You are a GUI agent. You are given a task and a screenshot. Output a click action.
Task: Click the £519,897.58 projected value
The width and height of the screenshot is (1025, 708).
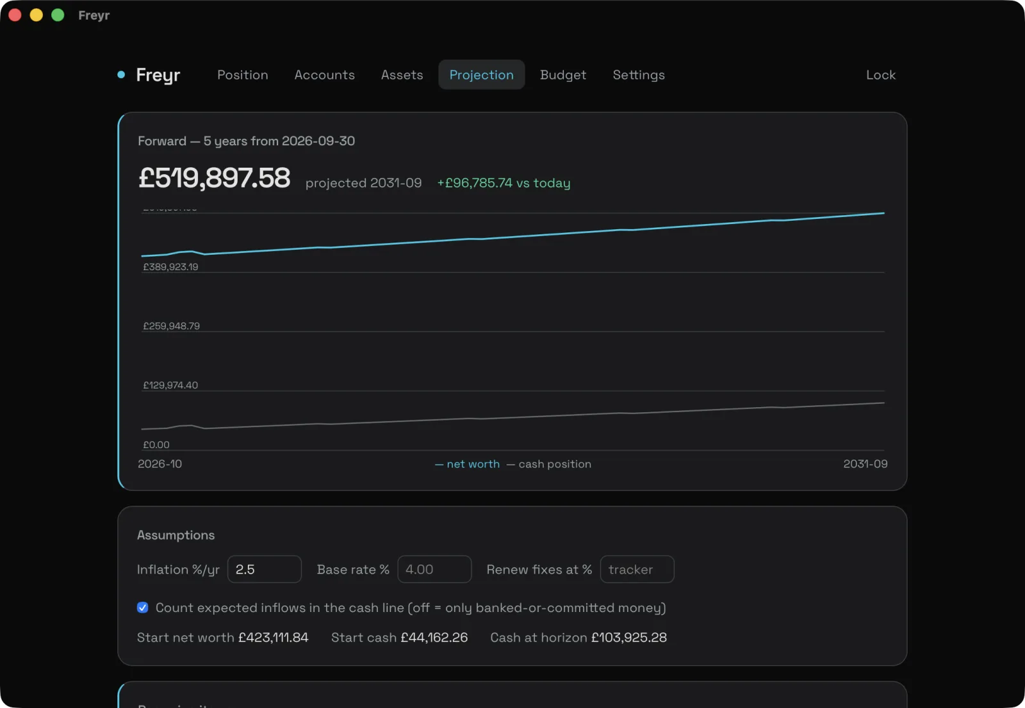click(214, 178)
